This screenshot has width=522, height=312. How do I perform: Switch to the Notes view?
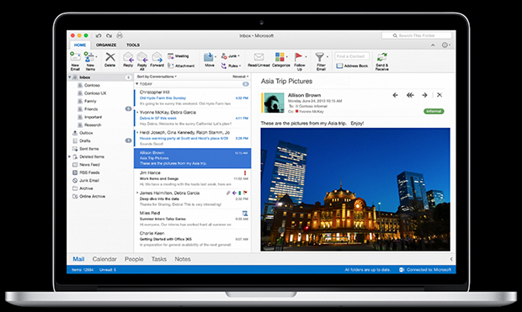click(183, 259)
